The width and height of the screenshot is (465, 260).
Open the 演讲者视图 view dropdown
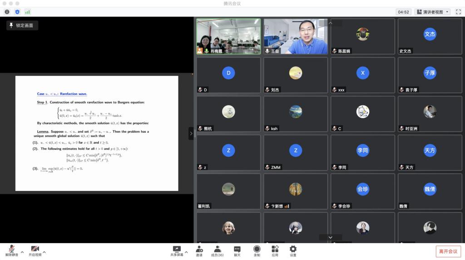coord(432,12)
